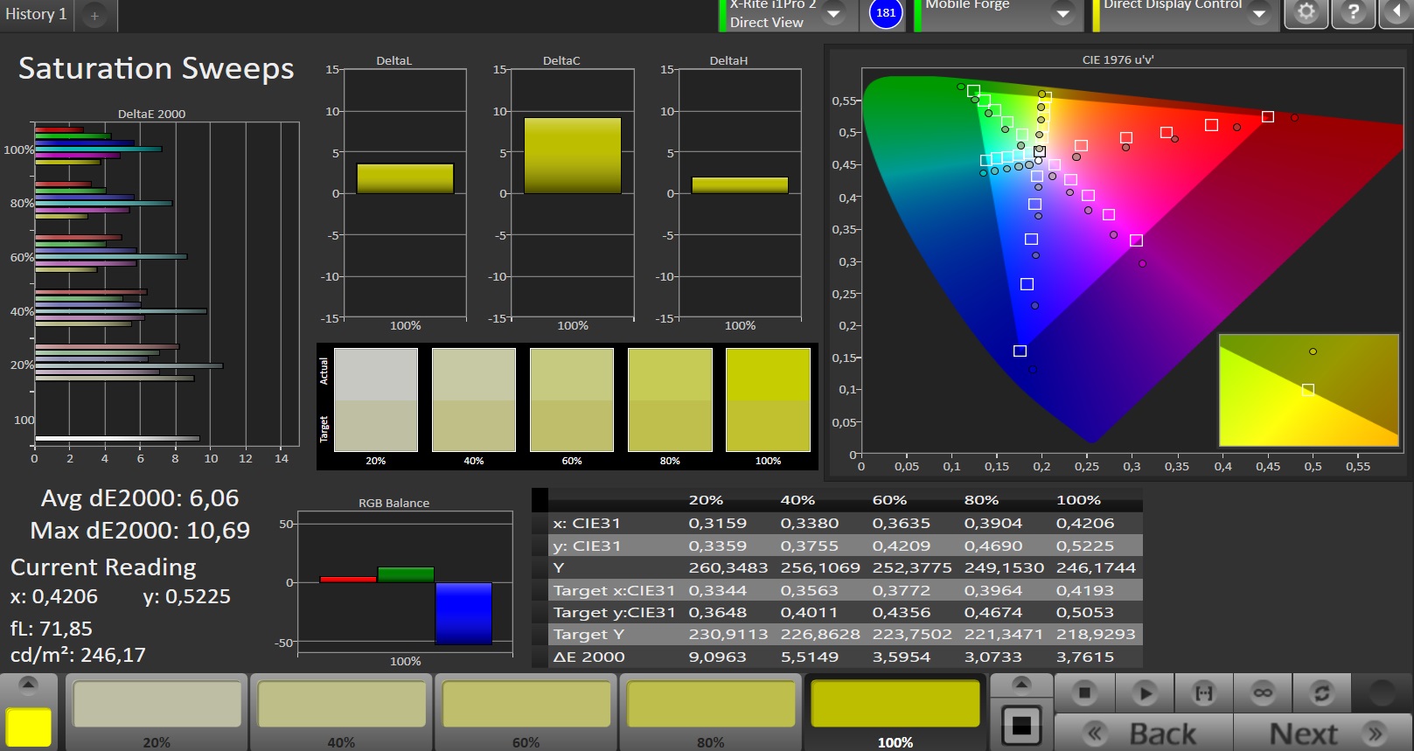Select the 20% saturation swatch in bottom strip

coord(157,705)
